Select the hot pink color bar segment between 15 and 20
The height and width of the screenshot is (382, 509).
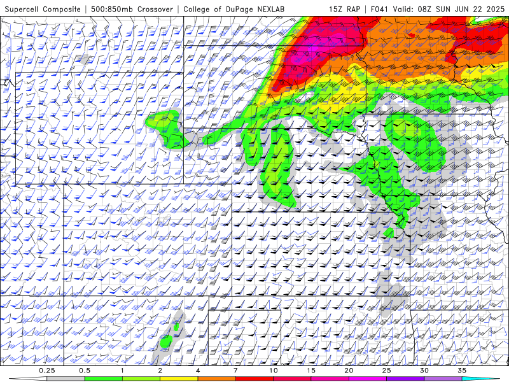[x=330, y=379]
